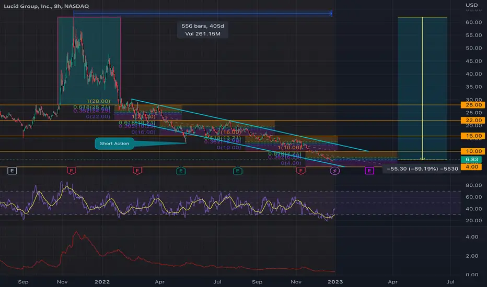
Task: Select the 22.00 orange price line label
Action: click(473, 121)
